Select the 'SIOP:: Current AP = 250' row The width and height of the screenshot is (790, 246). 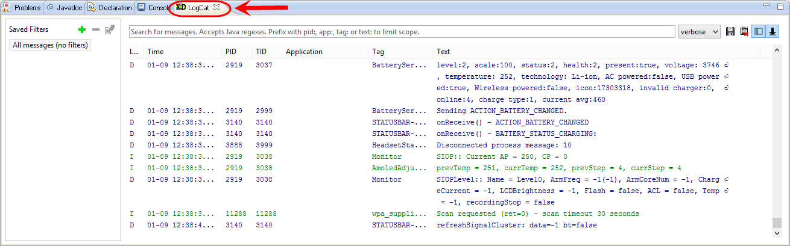pos(450,157)
